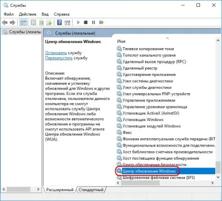Click services list horizontal scroll right arrow
Viewport: 222px width, 201px height.
click(213, 183)
